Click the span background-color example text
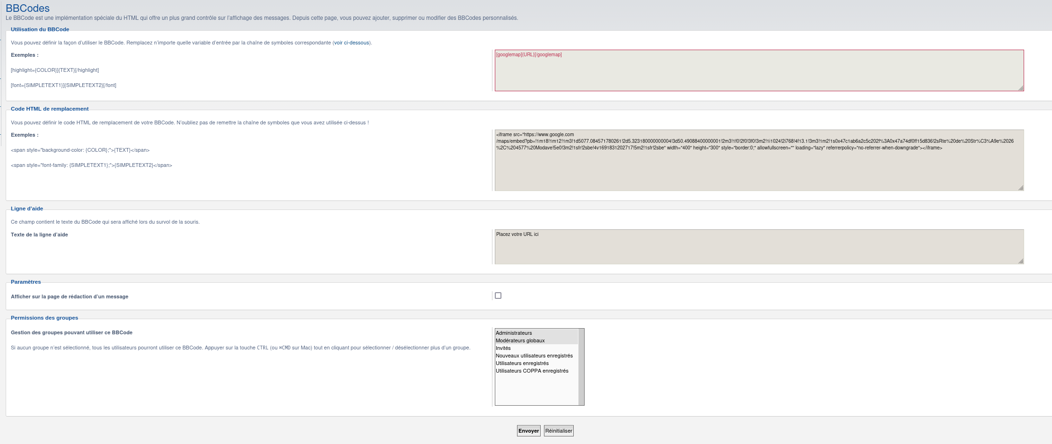The width and height of the screenshot is (1052, 444). tap(80, 150)
